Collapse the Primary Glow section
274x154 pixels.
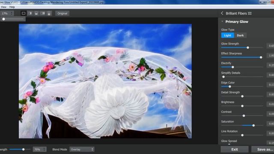coord(222,22)
